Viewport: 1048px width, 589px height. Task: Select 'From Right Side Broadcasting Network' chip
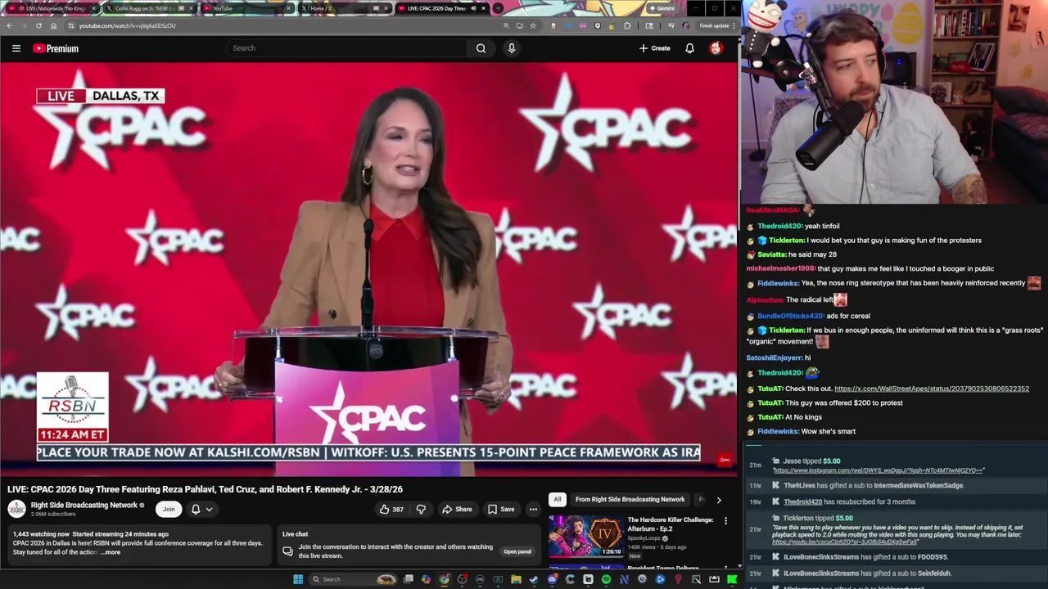(630, 499)
